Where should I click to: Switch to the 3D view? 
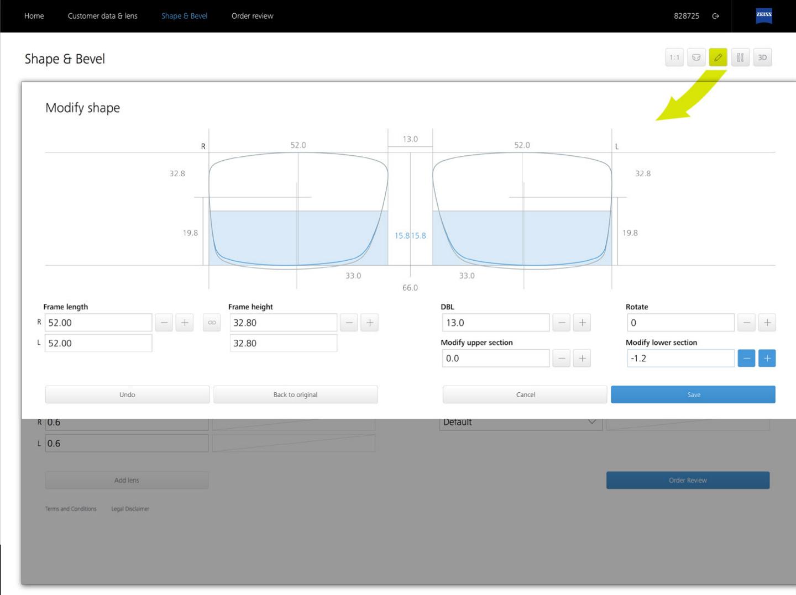coord(763,57)
